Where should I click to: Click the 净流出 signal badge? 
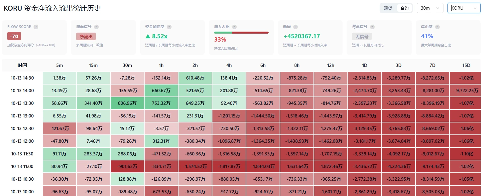(86, 37)
